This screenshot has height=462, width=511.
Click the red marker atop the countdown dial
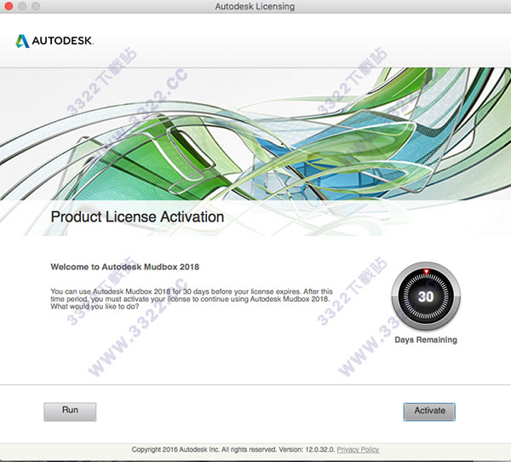pos(425,273)
